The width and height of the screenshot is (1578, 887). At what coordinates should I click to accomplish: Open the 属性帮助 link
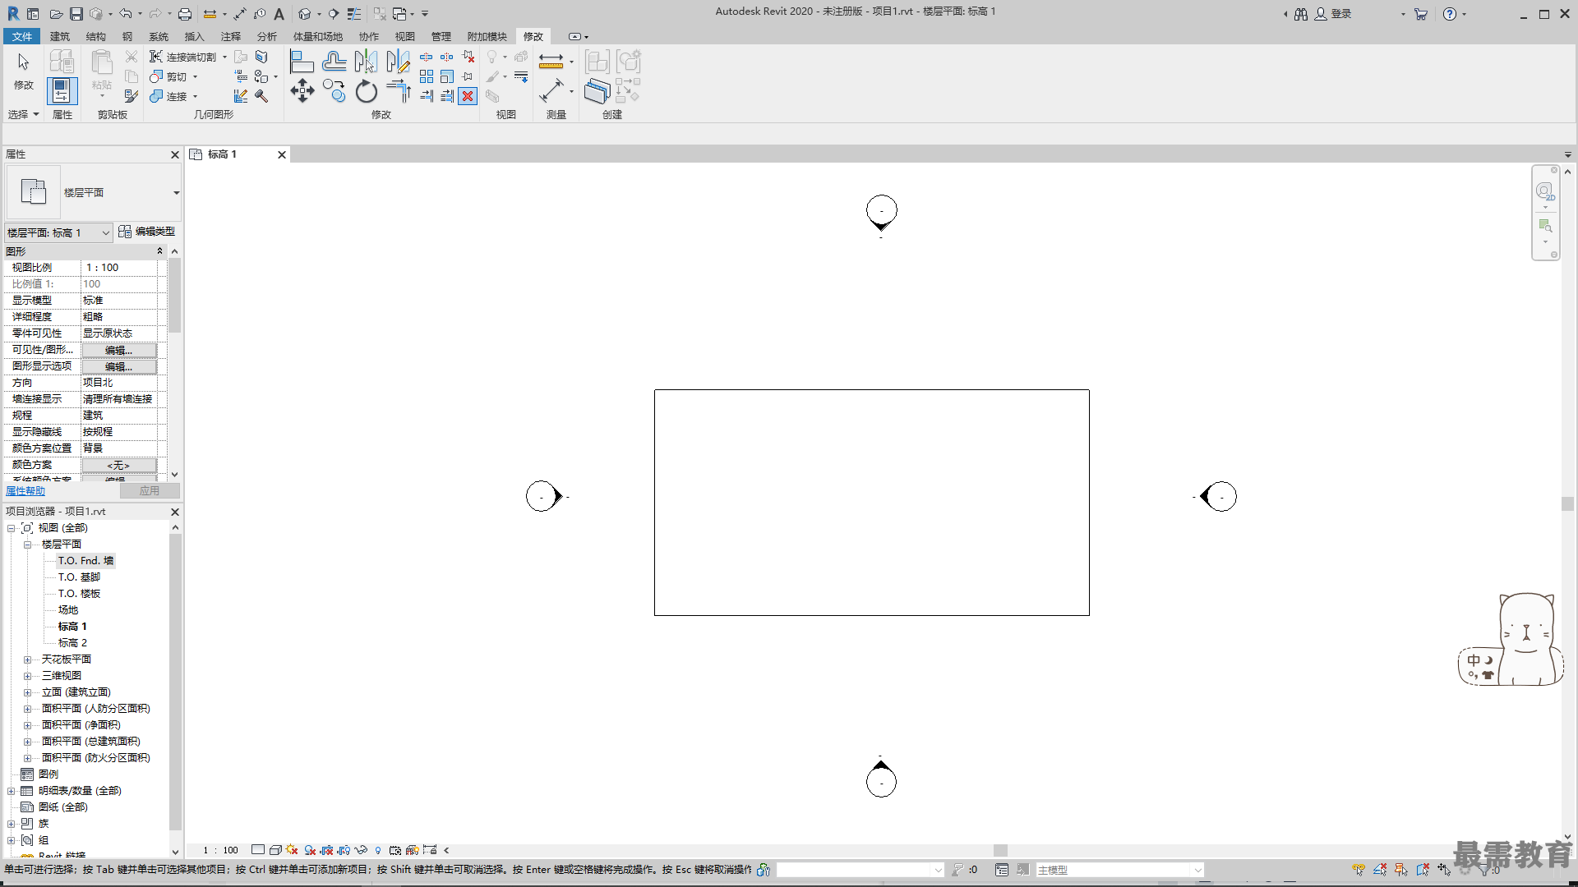click(25, 490)
